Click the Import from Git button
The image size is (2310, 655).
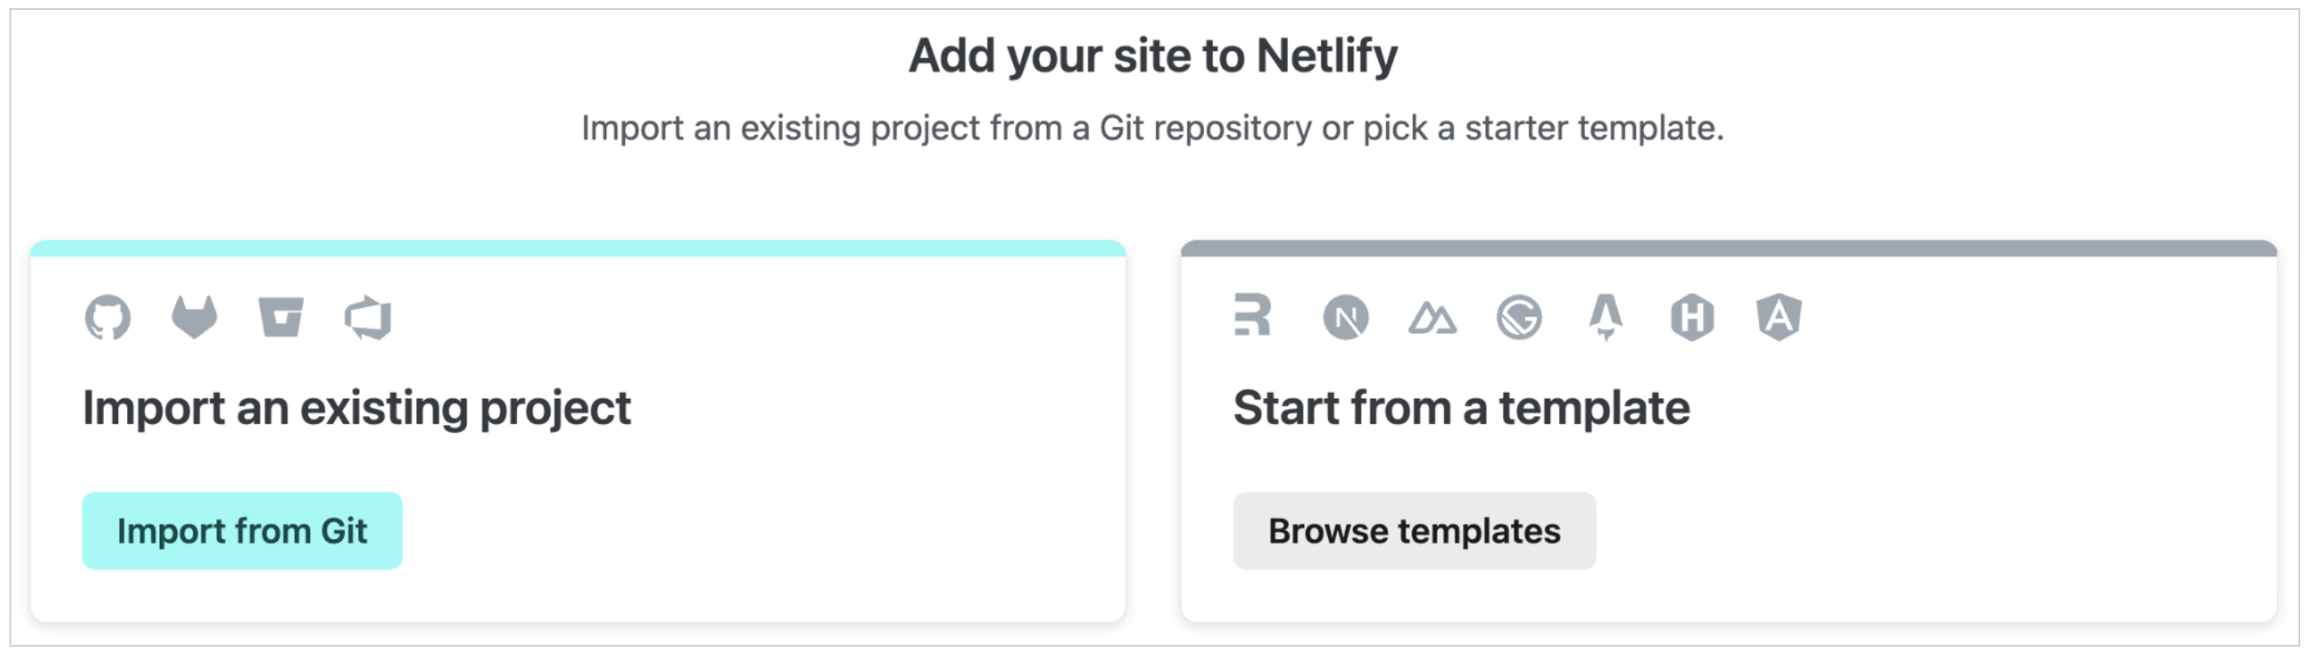[242, 531]
